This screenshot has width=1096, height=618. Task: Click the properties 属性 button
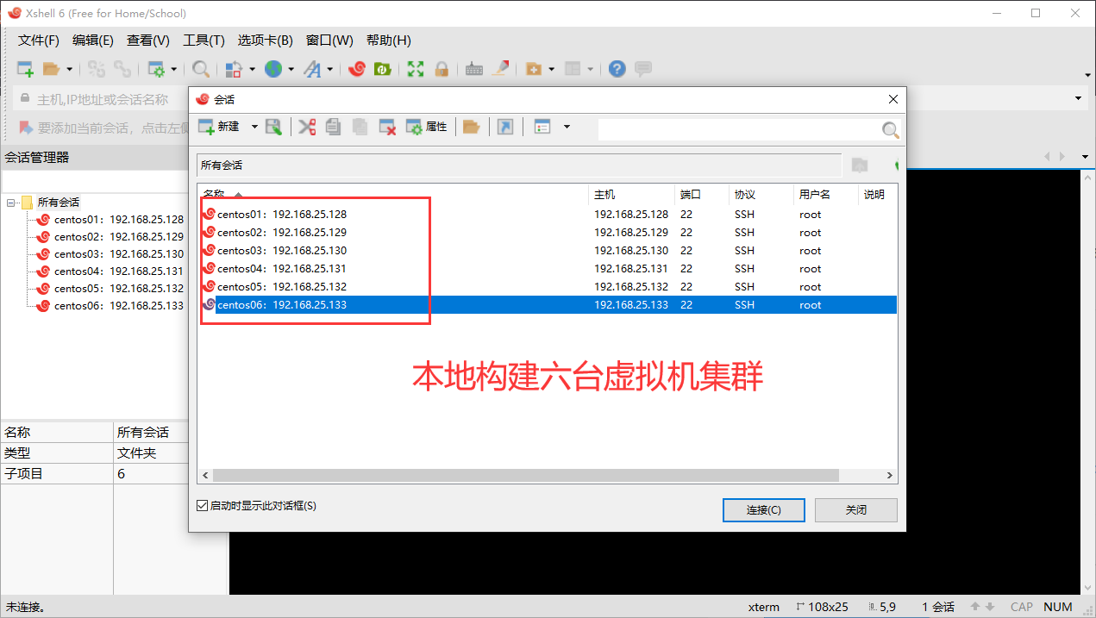coord(427,127)
